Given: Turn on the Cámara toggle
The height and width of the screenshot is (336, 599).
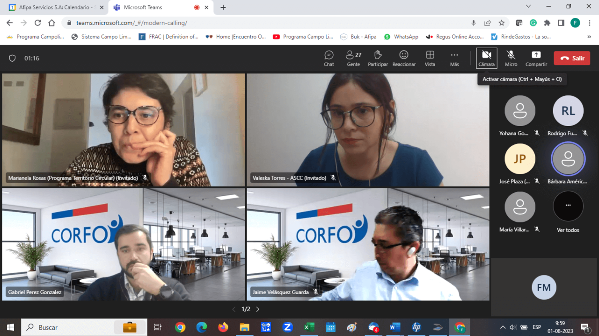Looking at the screenshot, I should point(486,58).
